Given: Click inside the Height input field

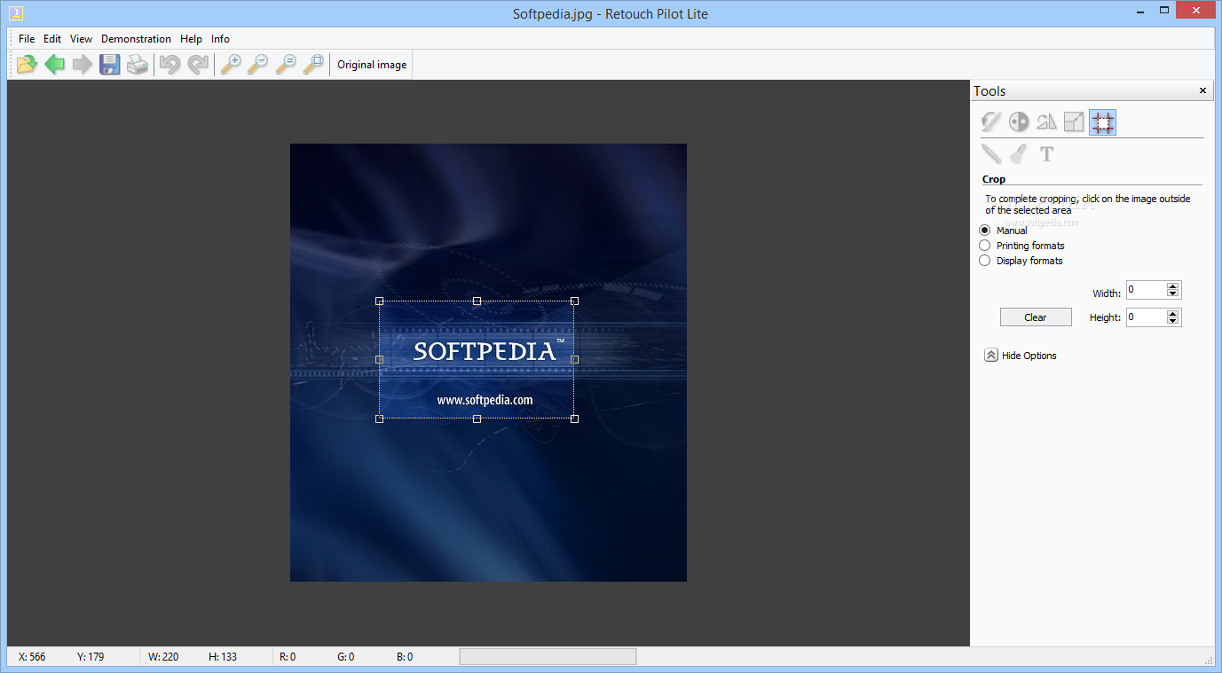Looking at the screenshot, I should tap(1146, 317).
